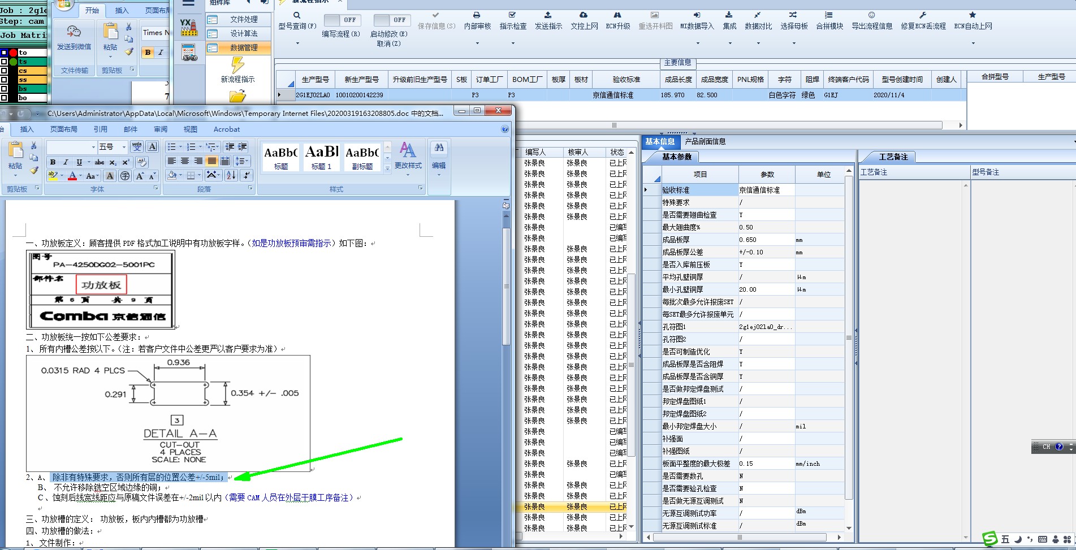Screen dimensions: 1076x550
Task: Apply the 标题 1 style
Action: pos(321,157)
